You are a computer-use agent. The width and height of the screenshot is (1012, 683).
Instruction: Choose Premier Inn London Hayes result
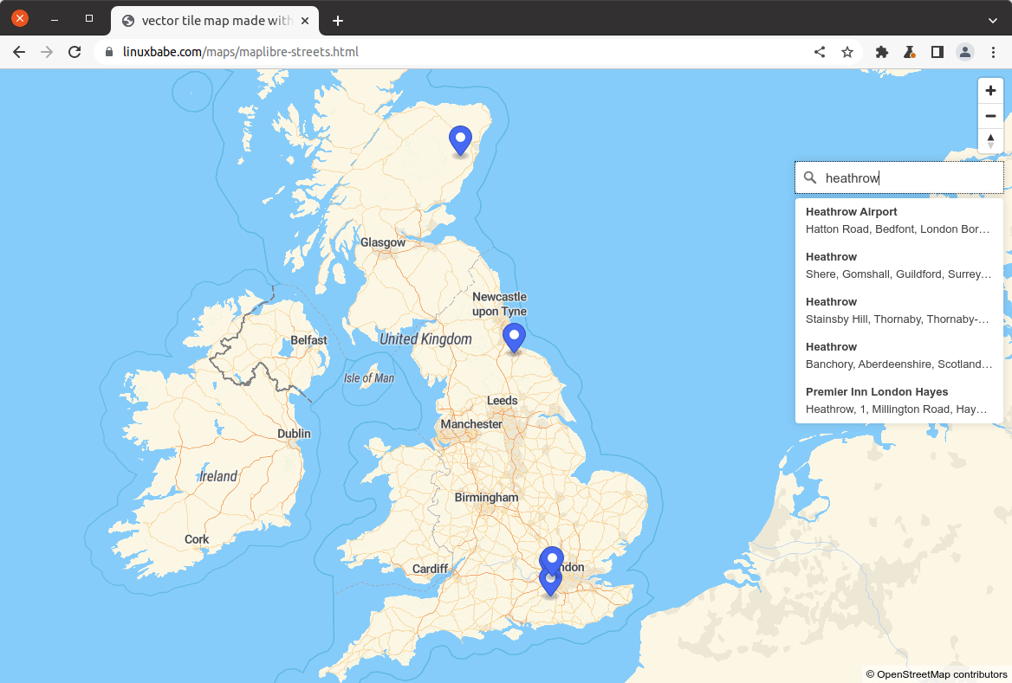pos(898,400)
